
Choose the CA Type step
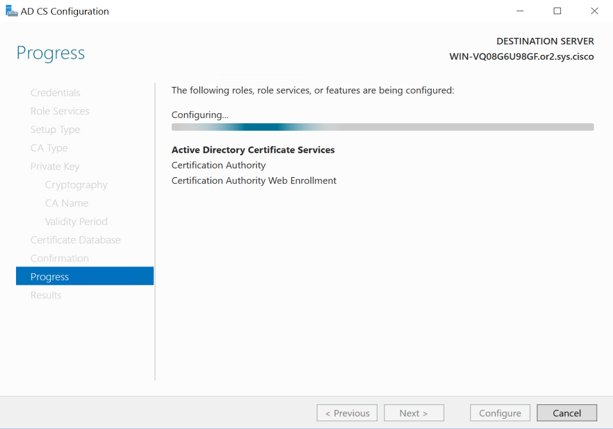click(x=49, y=148)
